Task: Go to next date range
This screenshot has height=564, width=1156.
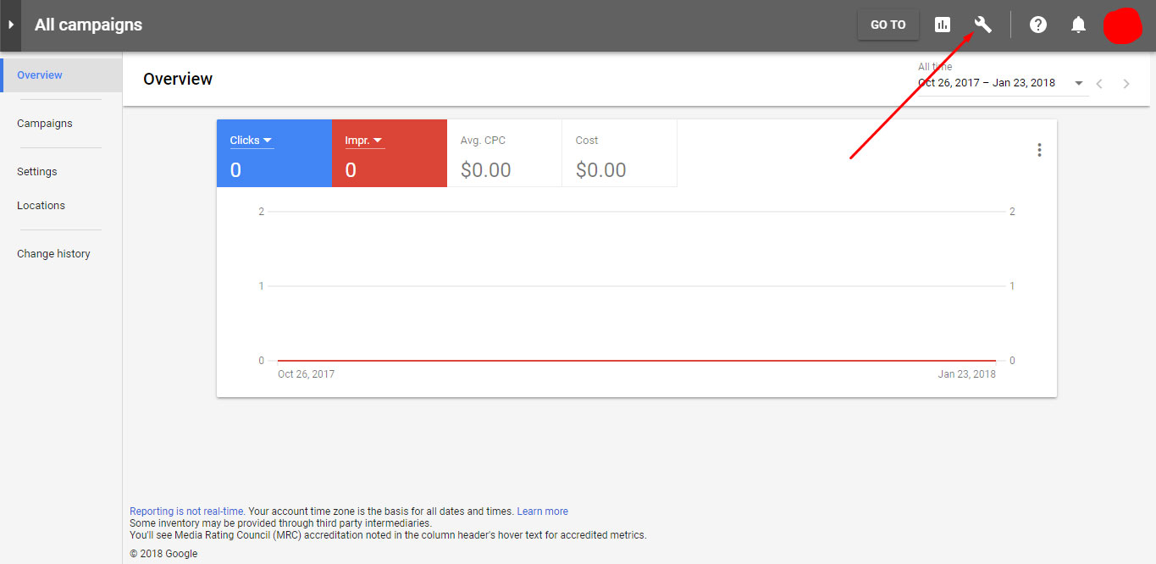Action: [x=1126, y=84]
